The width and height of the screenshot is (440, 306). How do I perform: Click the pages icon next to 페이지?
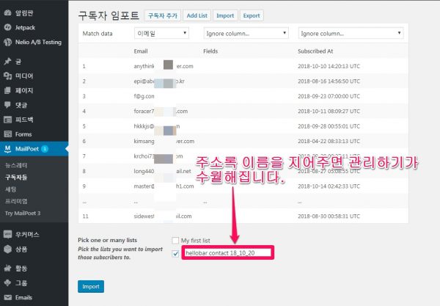[7, 90]
